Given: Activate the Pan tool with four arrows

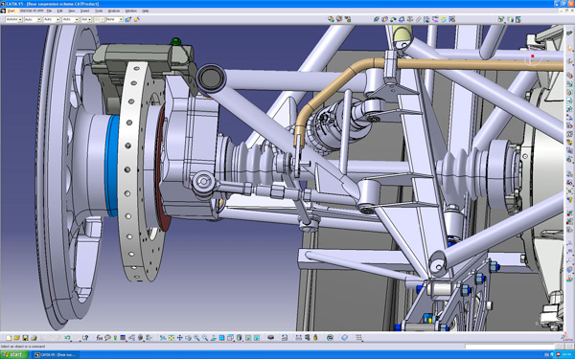Looking at the screenshot, I should (180, 338).
